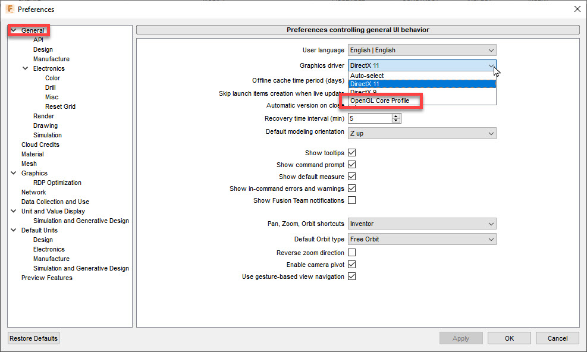
Task: Enable Show Fusion Team notifications
Action: pos(352,200)
